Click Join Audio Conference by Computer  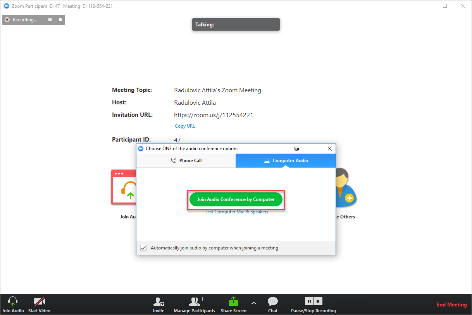tap(236, 199)
